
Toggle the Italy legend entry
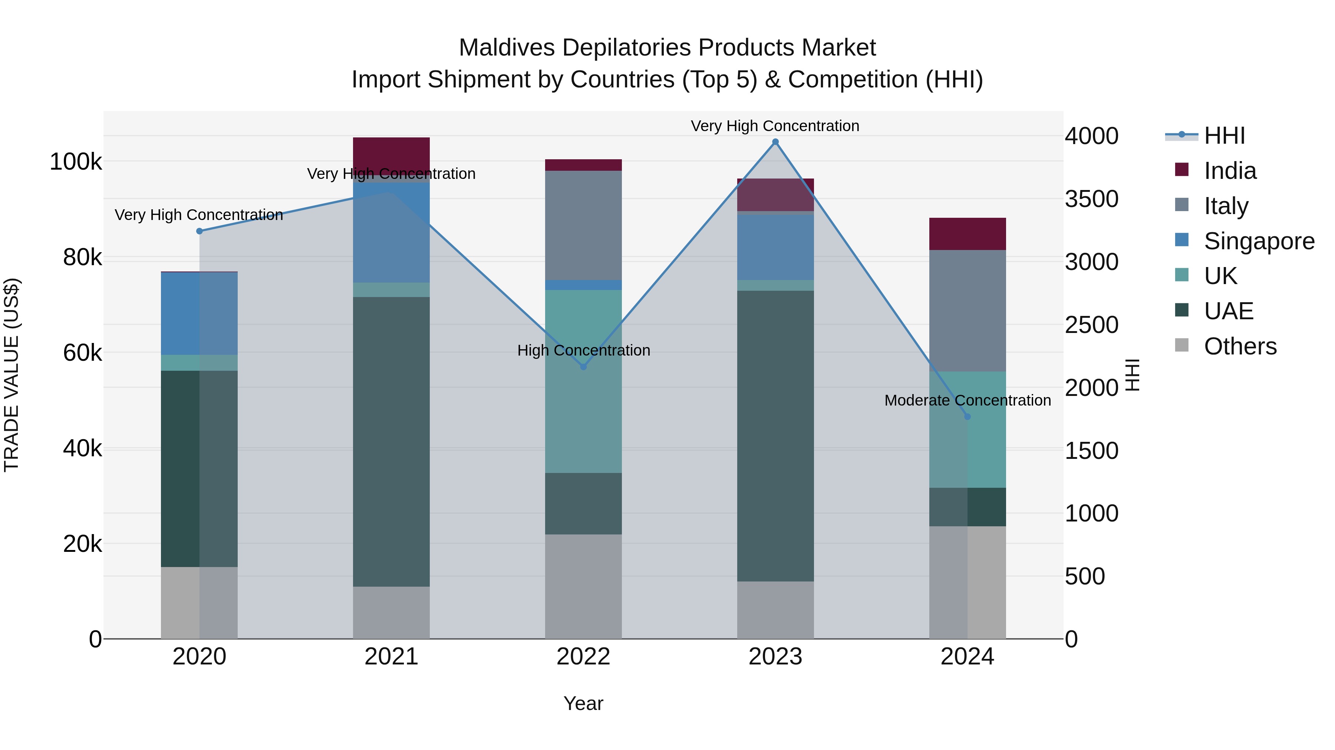(x=1212, y=206)
